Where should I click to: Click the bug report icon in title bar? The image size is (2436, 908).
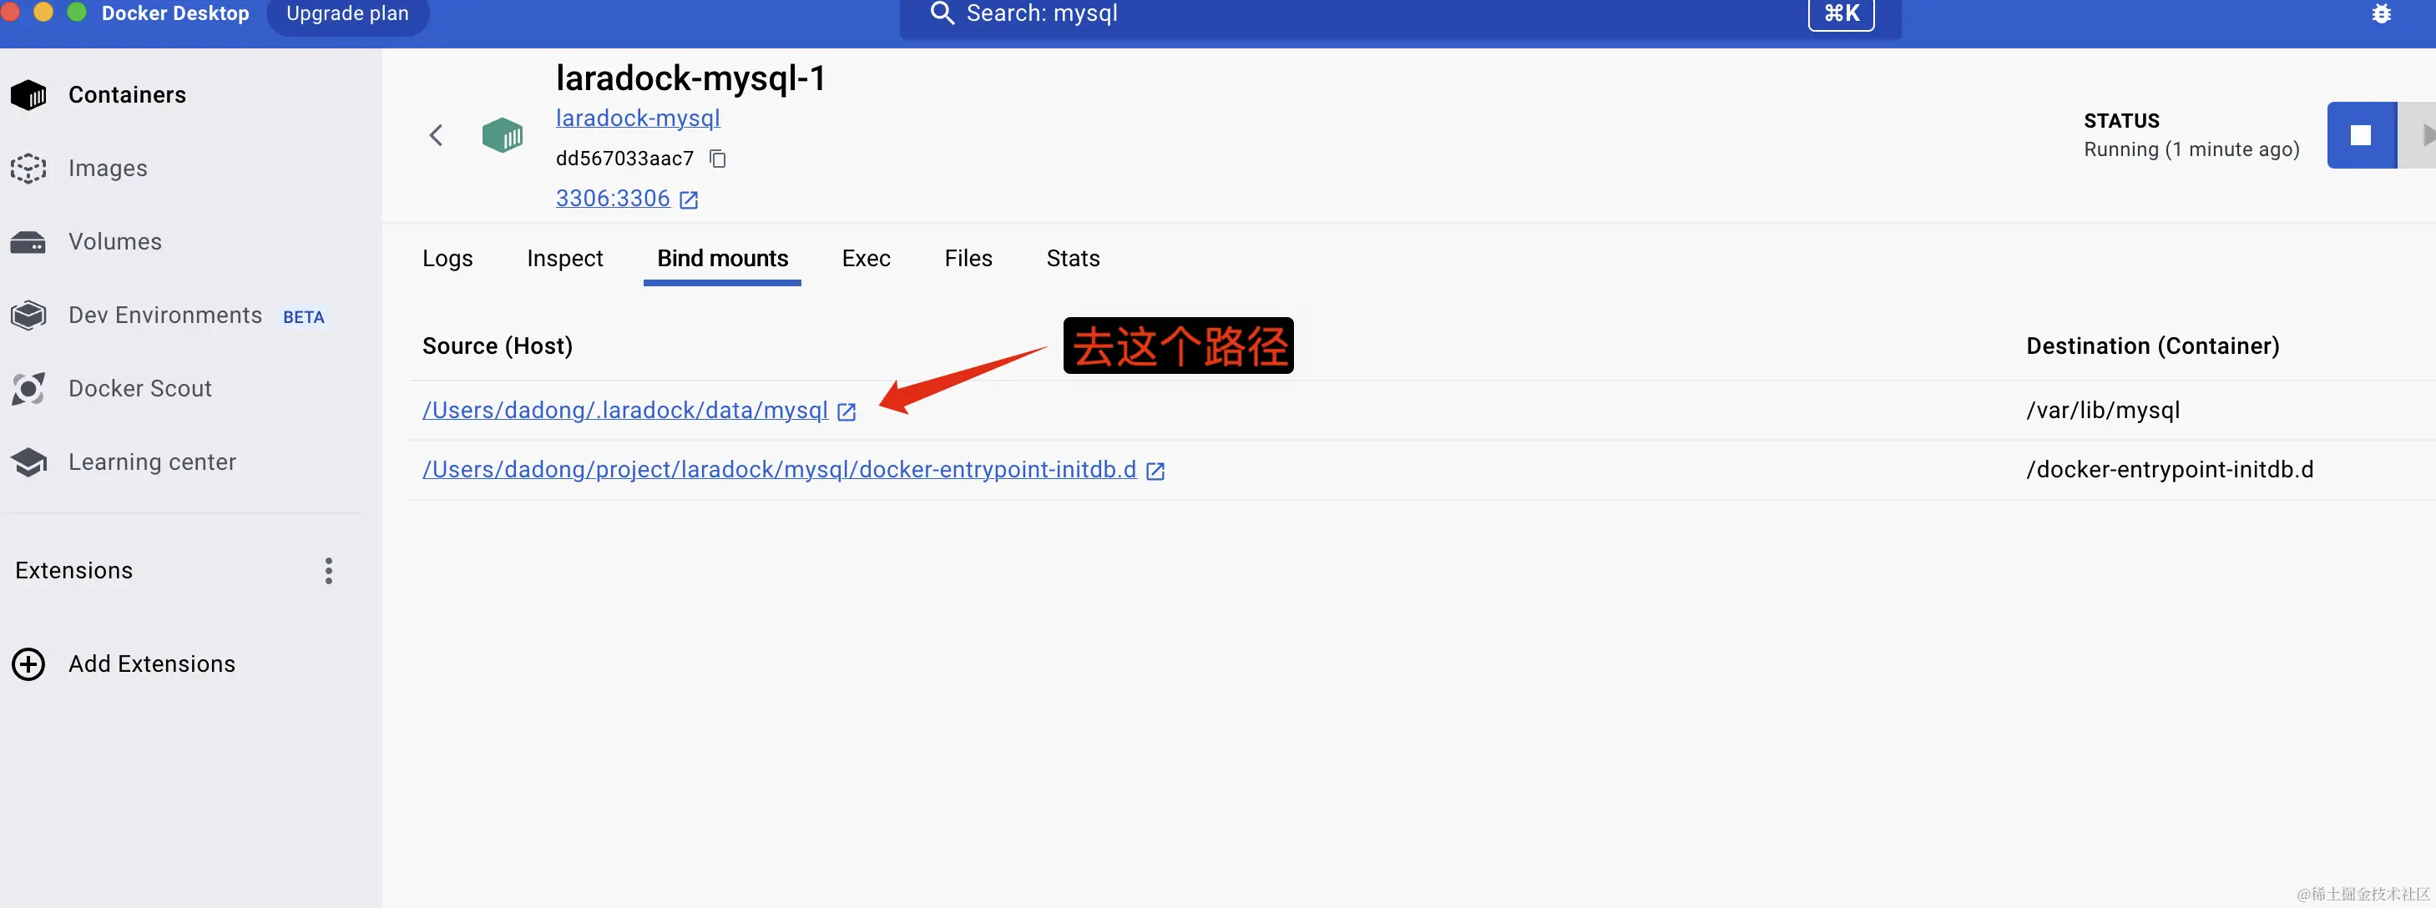(x=2381, y=14)
